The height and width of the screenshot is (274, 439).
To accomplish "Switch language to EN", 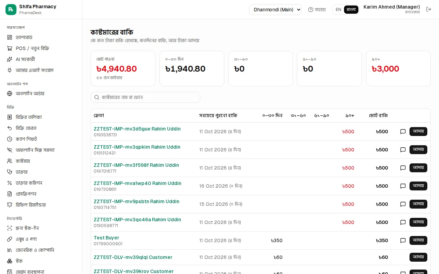I will (339, 10).
